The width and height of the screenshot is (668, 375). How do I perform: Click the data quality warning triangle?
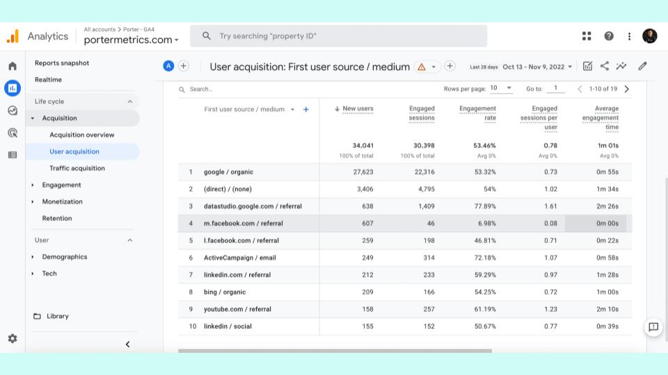tap(422, 67)
